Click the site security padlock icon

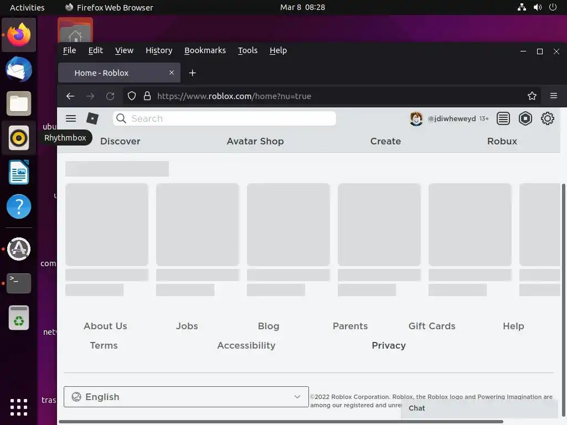(x=147, y=96)
